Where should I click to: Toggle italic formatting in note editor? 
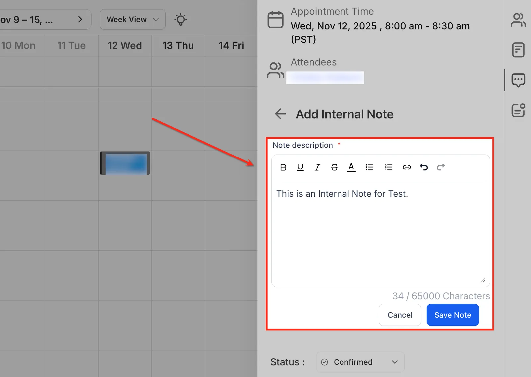tap(317, 167)
